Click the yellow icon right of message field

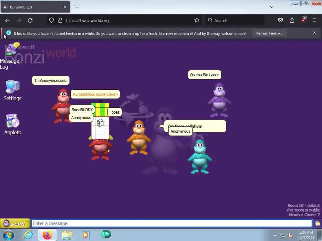coord(318,223)
